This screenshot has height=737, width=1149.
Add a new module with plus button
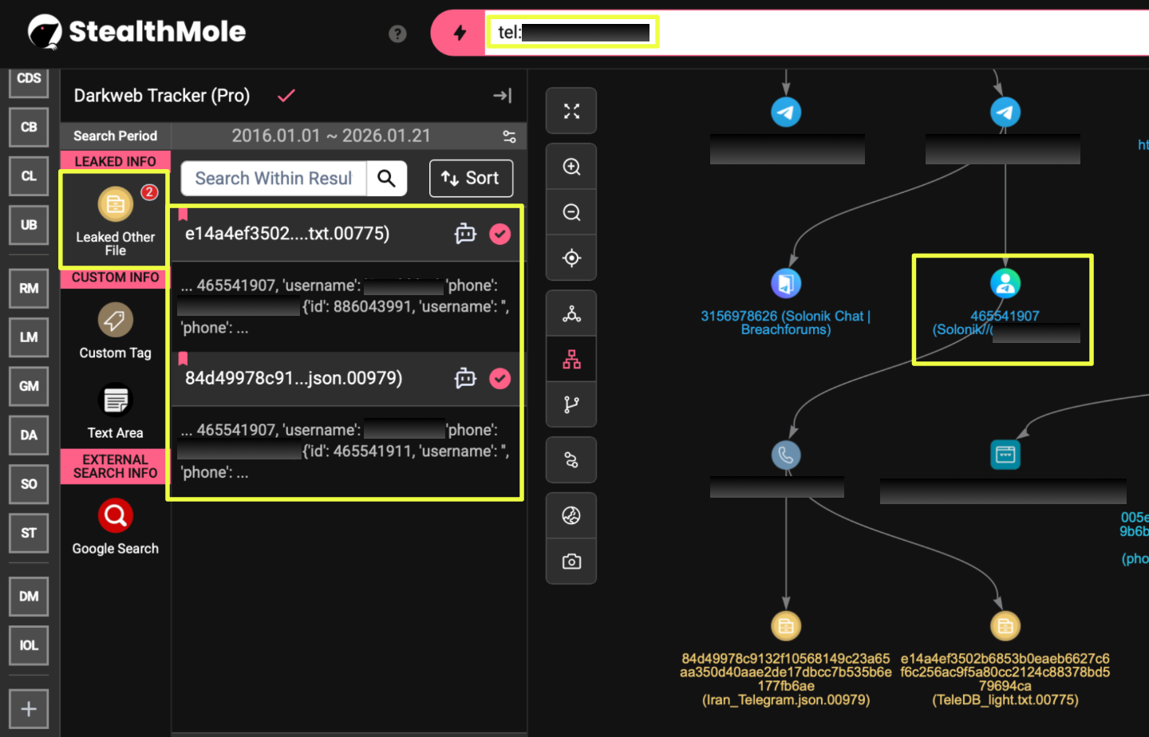(29, 708)
